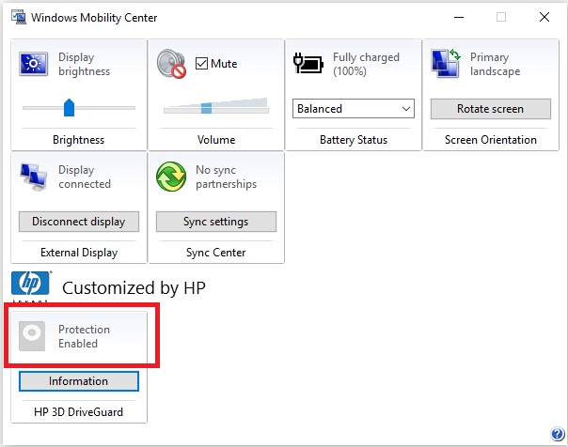Open the Balanced power plan dropdown

(x=354, y=109)
